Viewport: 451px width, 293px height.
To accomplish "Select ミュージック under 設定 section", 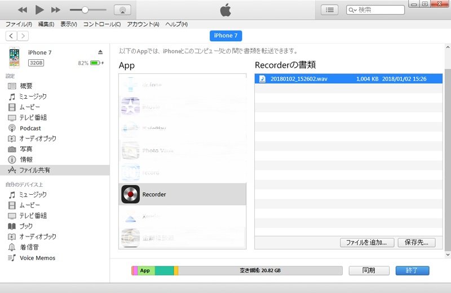I will 55,97.
